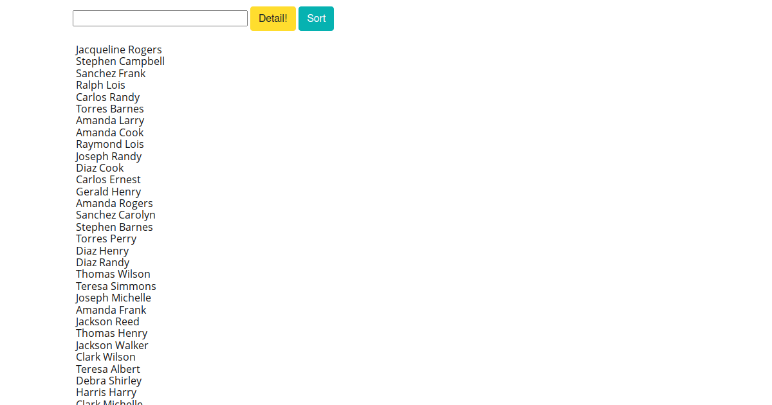Select Diaz Randy in the list
The image size is (772, 405).
pos(102,263)
